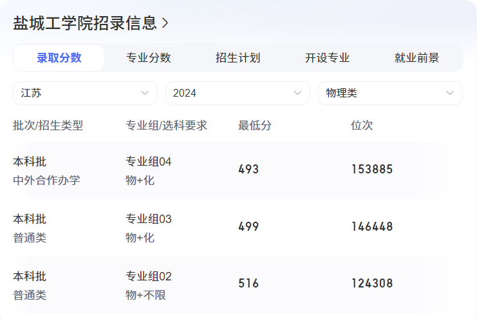Click the 位次 column header
The width and height of the screenshot is (477, 321).
(362, 126)
